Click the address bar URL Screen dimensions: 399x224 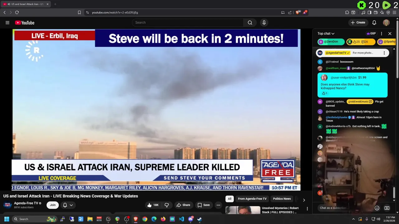115,12
